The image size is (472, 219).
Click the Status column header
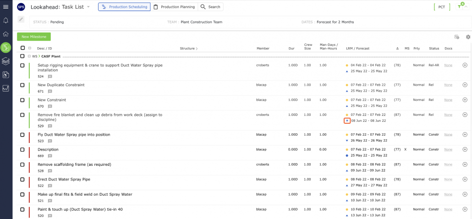434,49
